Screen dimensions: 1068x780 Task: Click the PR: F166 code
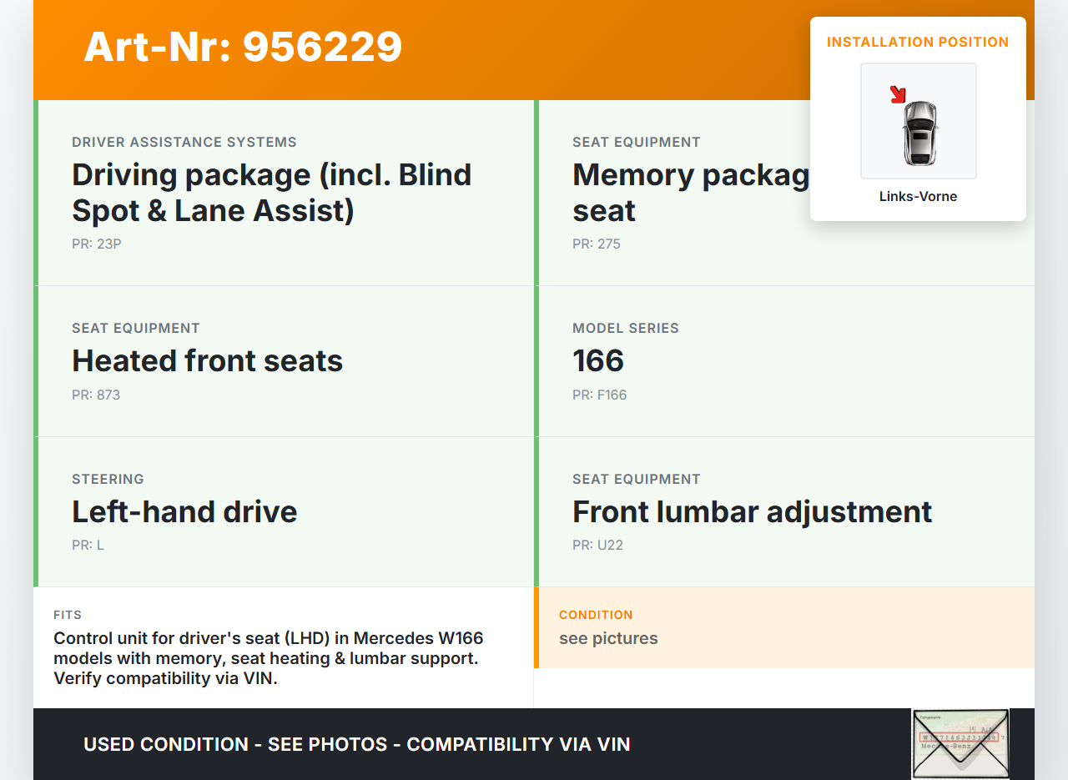[599, 395]
